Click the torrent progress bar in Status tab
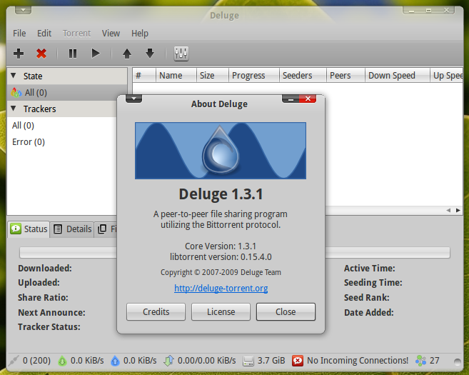469x375 pixels. pyautogui.click(x=235, y=253)
